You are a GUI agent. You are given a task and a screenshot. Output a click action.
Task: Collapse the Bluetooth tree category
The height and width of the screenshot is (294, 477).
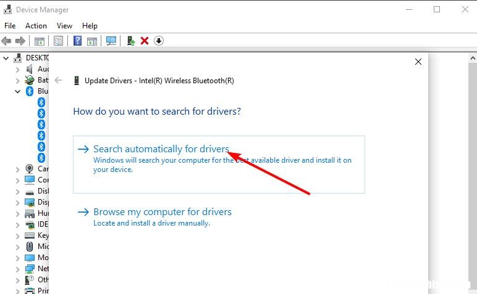18,91
